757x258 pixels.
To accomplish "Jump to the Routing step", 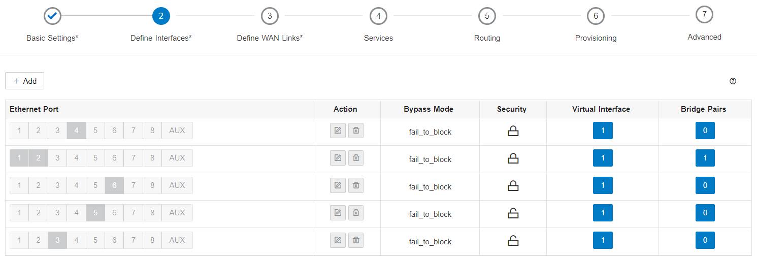I will pos(487,16).
